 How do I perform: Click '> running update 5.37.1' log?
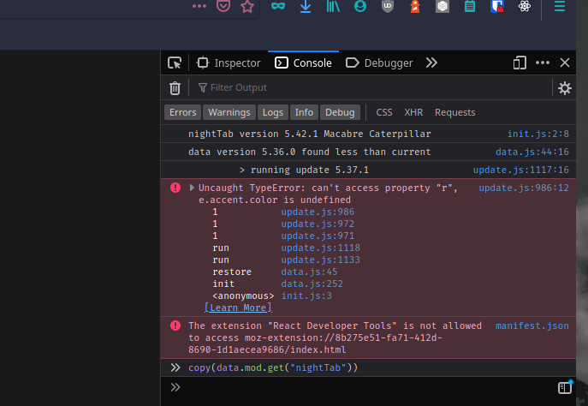tap(304, 170)
